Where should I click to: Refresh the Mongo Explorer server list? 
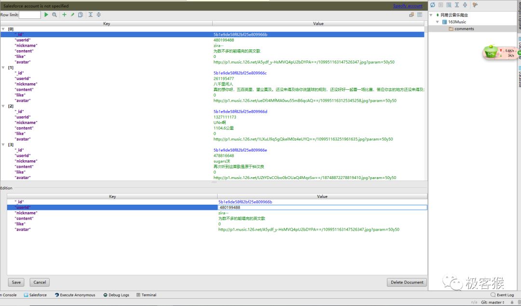[433, 5]
